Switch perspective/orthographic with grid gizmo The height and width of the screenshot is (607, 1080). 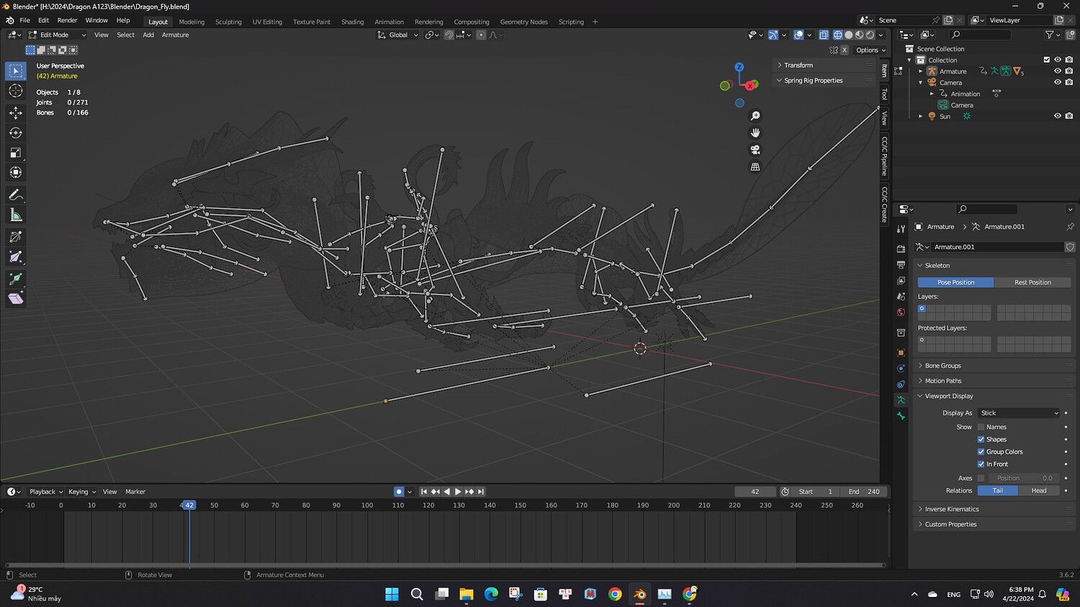tap(755, 166)
